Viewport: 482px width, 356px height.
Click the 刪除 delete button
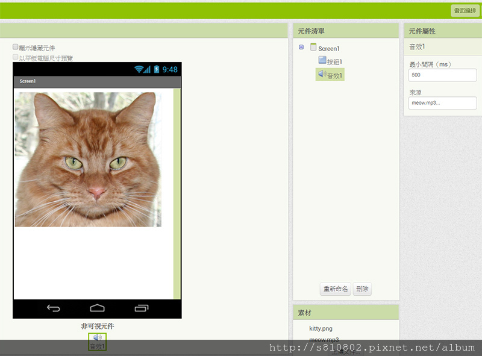362,289
